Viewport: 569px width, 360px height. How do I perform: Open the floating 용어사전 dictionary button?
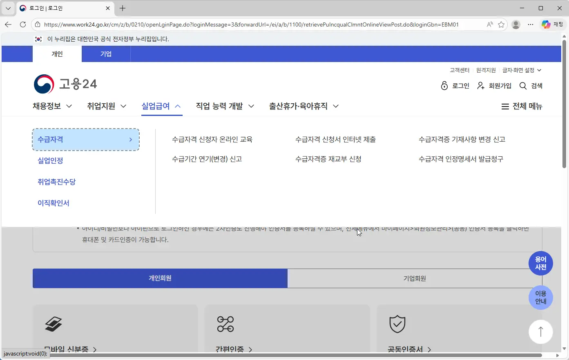point(540,263)
